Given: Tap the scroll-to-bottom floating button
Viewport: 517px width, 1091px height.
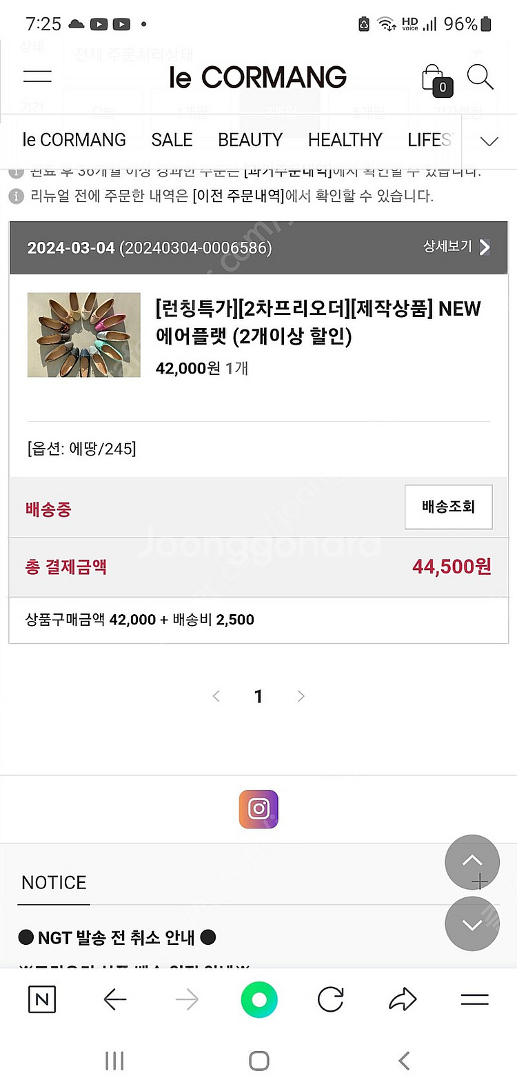Looking at the screenshot, I should 472,924.
